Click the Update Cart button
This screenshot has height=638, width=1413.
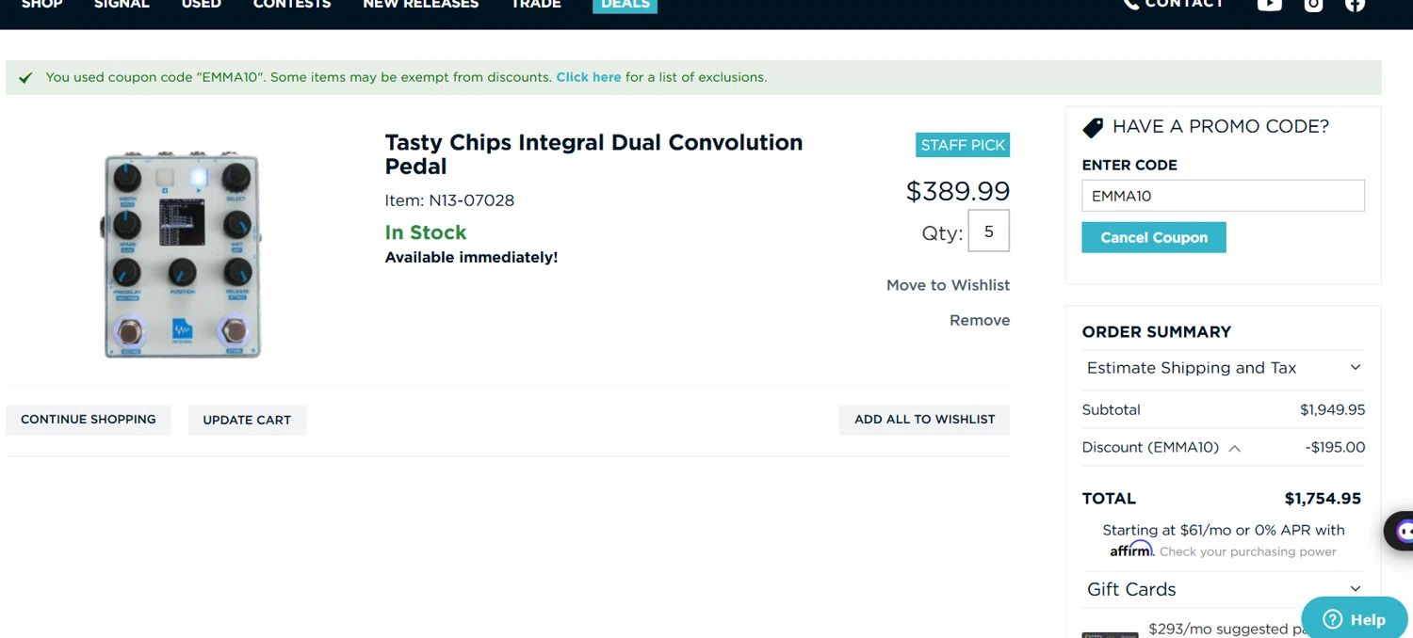point(247,420)
